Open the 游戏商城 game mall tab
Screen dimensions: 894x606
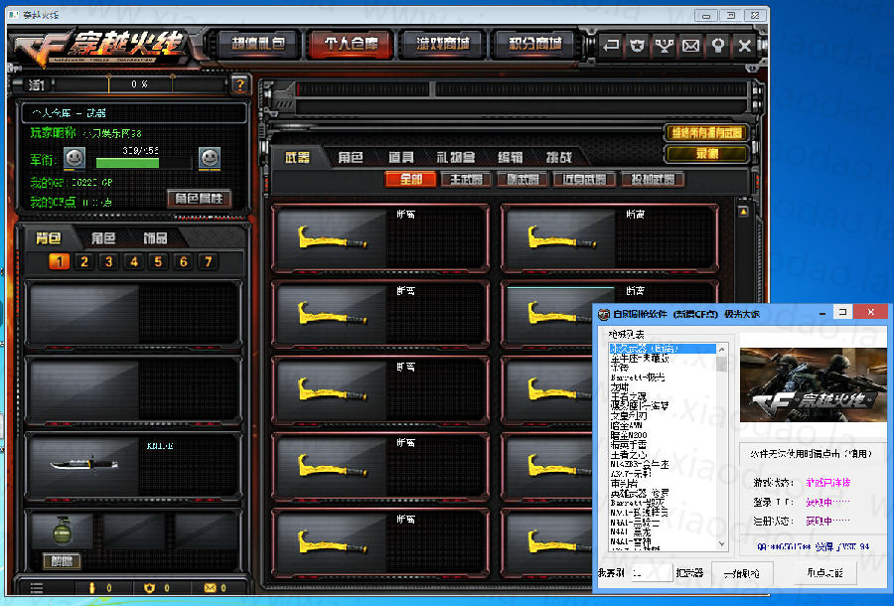point(437,44)
